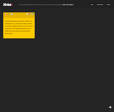
Task: Add a new note with the plus icon
Action: point(110,107)
